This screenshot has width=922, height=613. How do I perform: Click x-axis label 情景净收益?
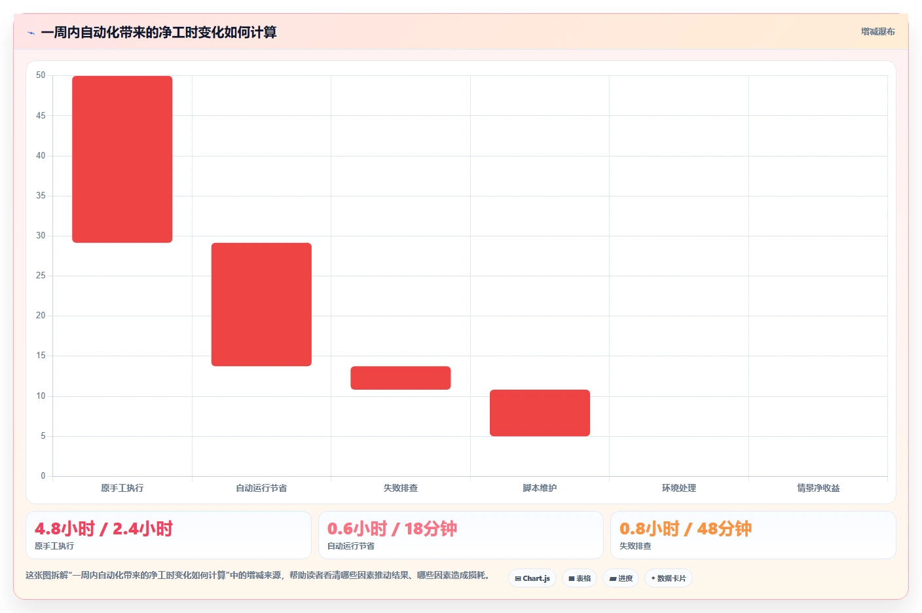(x=819, y=488)
